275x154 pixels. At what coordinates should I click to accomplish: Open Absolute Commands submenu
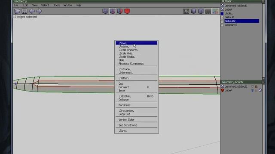pyautogui.click(x=137, y=64)
